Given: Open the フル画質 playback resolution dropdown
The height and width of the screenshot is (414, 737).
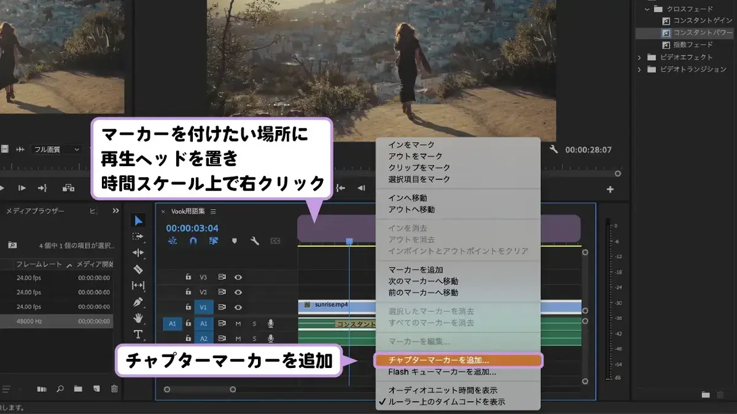Looking at the screenshot, I should click(57, 149).
